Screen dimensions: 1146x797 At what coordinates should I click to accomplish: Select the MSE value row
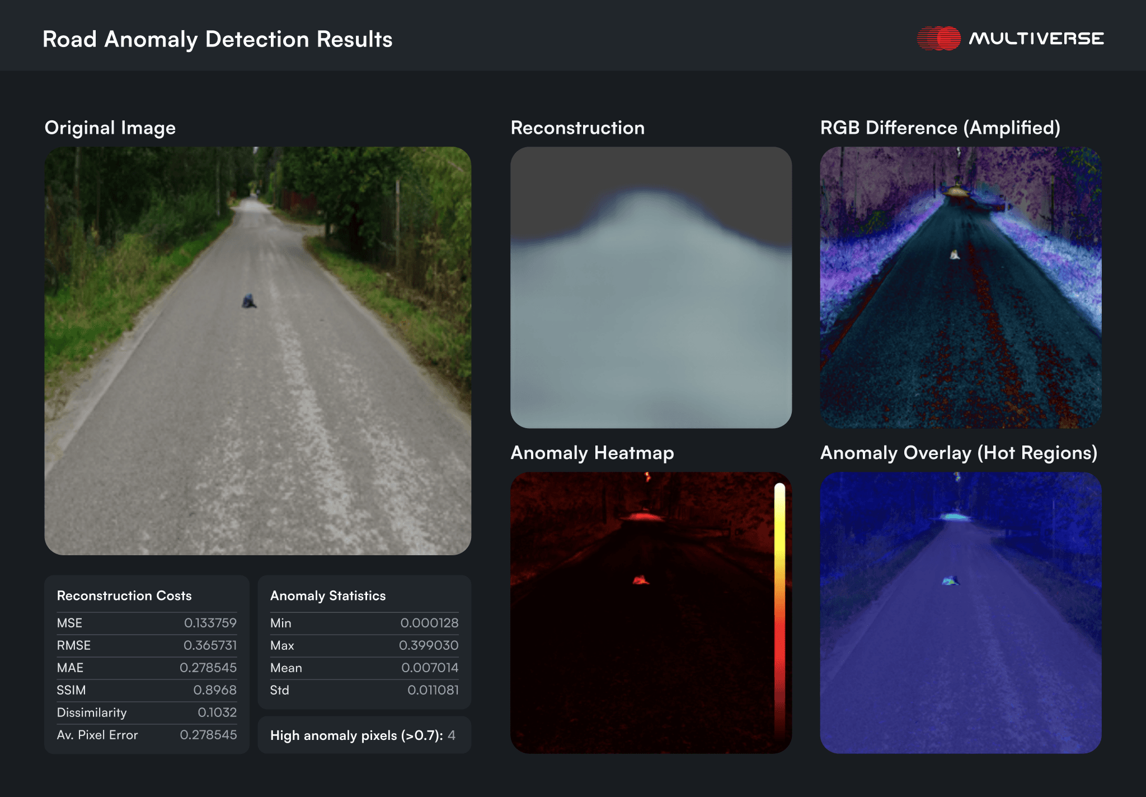coord(147,623)
